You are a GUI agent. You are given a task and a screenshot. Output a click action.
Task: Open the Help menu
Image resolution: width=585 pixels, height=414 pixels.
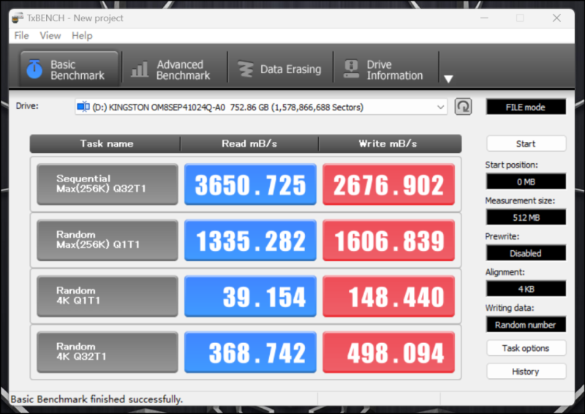pyautogui.click(x=82, y=35)
